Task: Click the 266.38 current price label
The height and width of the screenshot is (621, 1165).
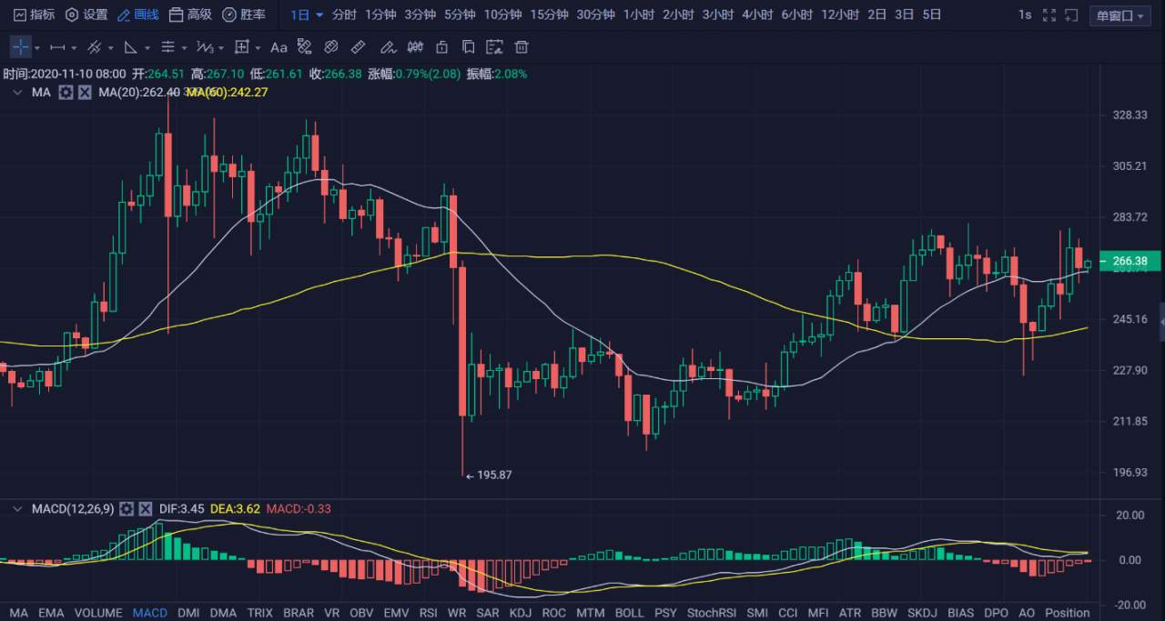Action: point(1129,261)
